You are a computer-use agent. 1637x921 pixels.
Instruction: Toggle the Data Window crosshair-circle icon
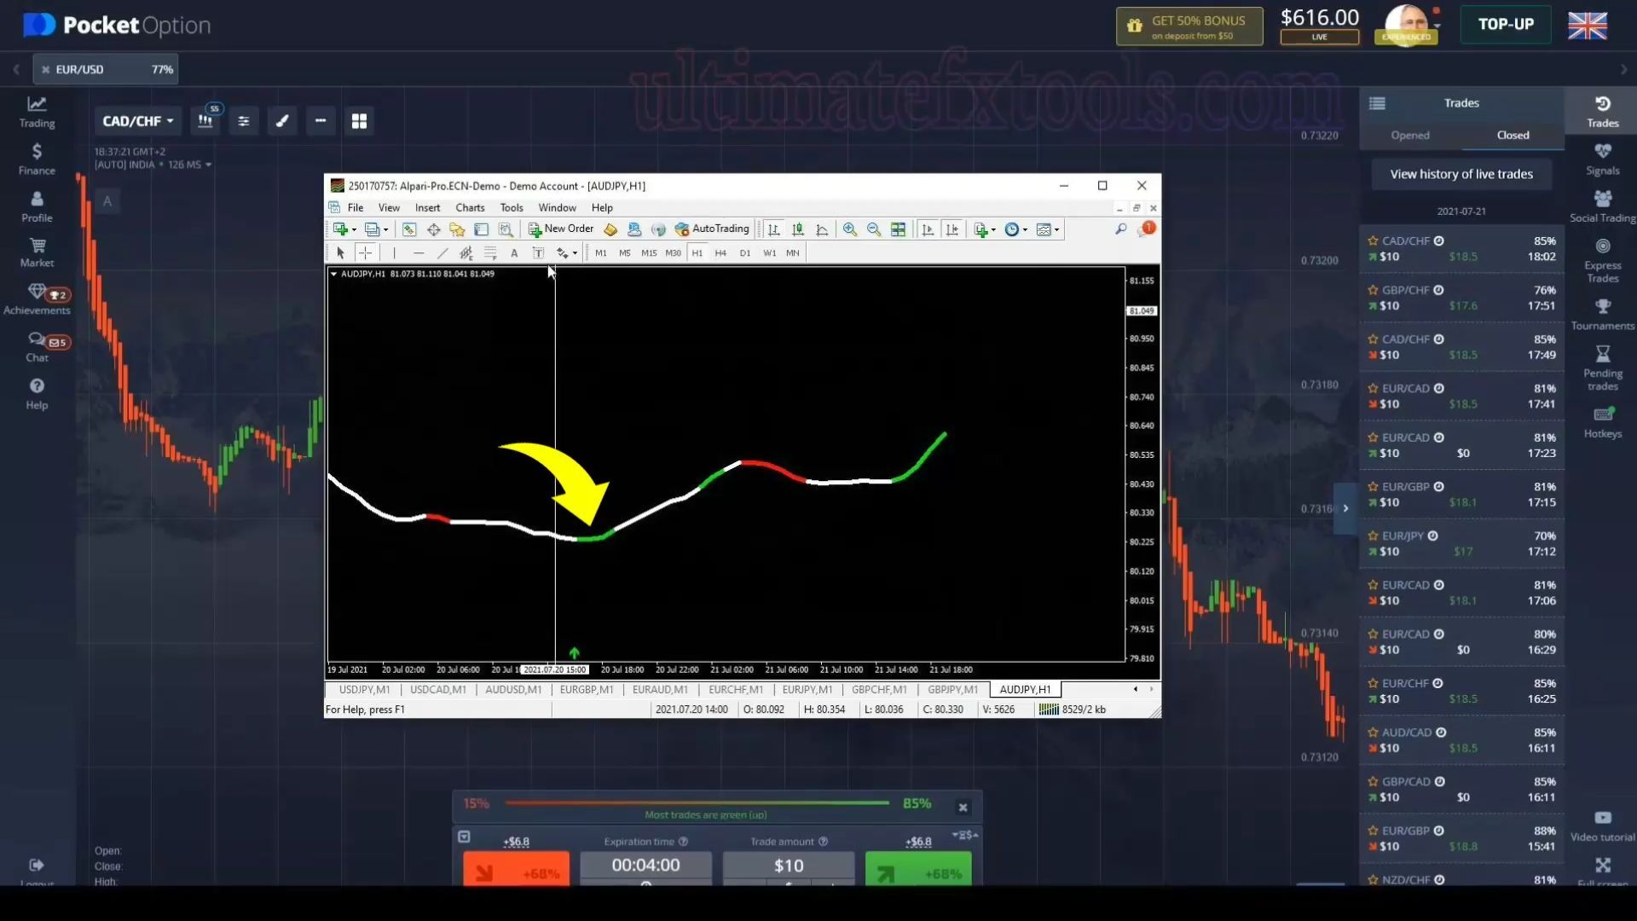[433, 229]
